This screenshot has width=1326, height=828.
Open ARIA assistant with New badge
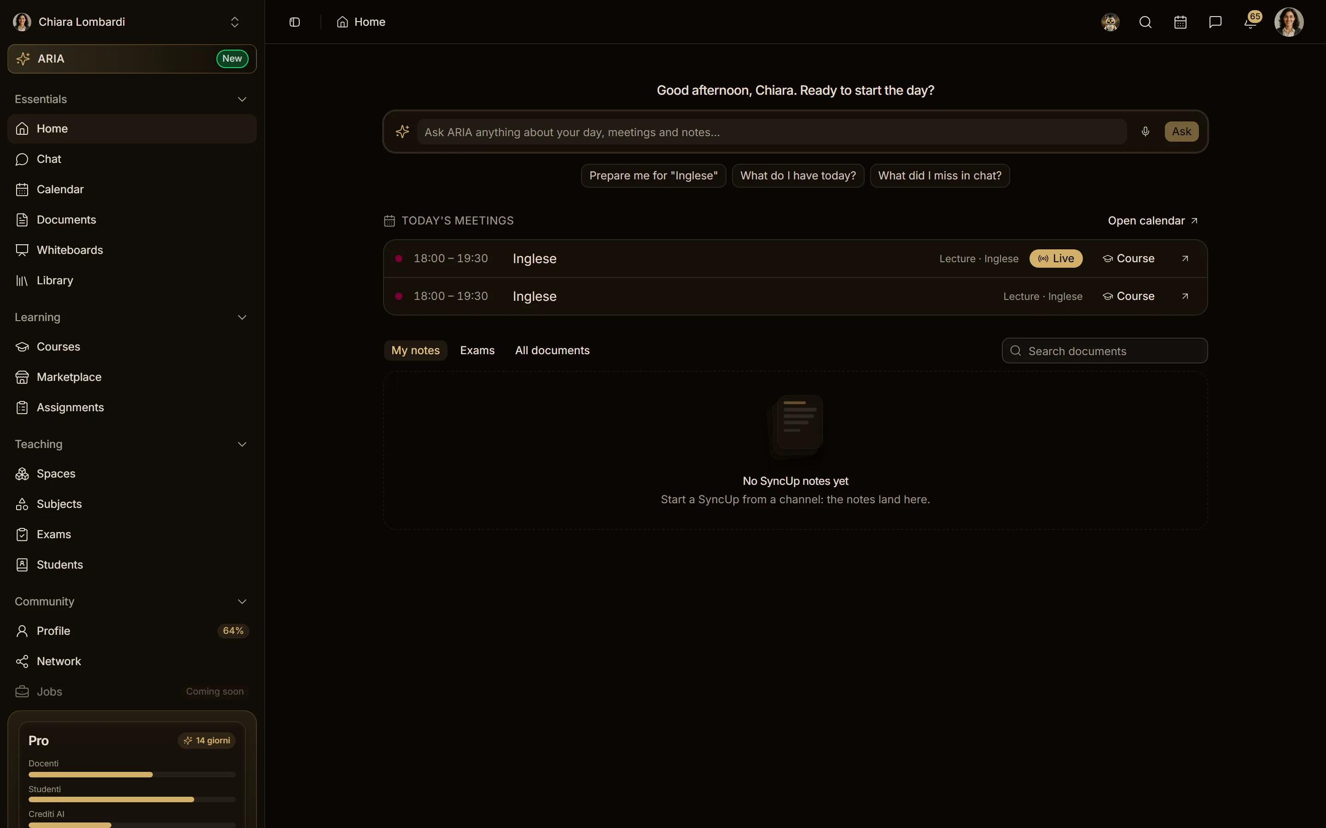point(132,58)
